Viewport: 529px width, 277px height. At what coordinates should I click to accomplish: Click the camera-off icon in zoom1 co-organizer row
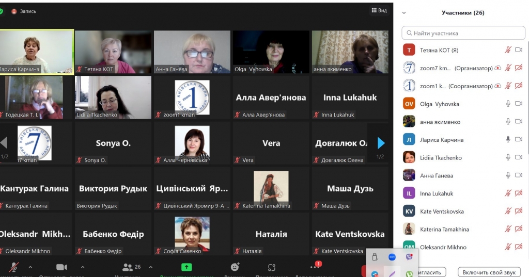point(519,86)
